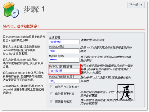149x112 pixels.
Task: Focus the MySQL 帳號 field containing root
Action: [x=64, y=51]
